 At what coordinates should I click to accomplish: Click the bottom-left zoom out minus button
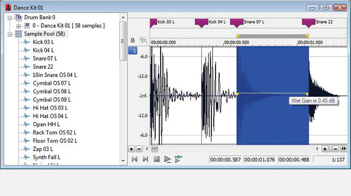139,149
